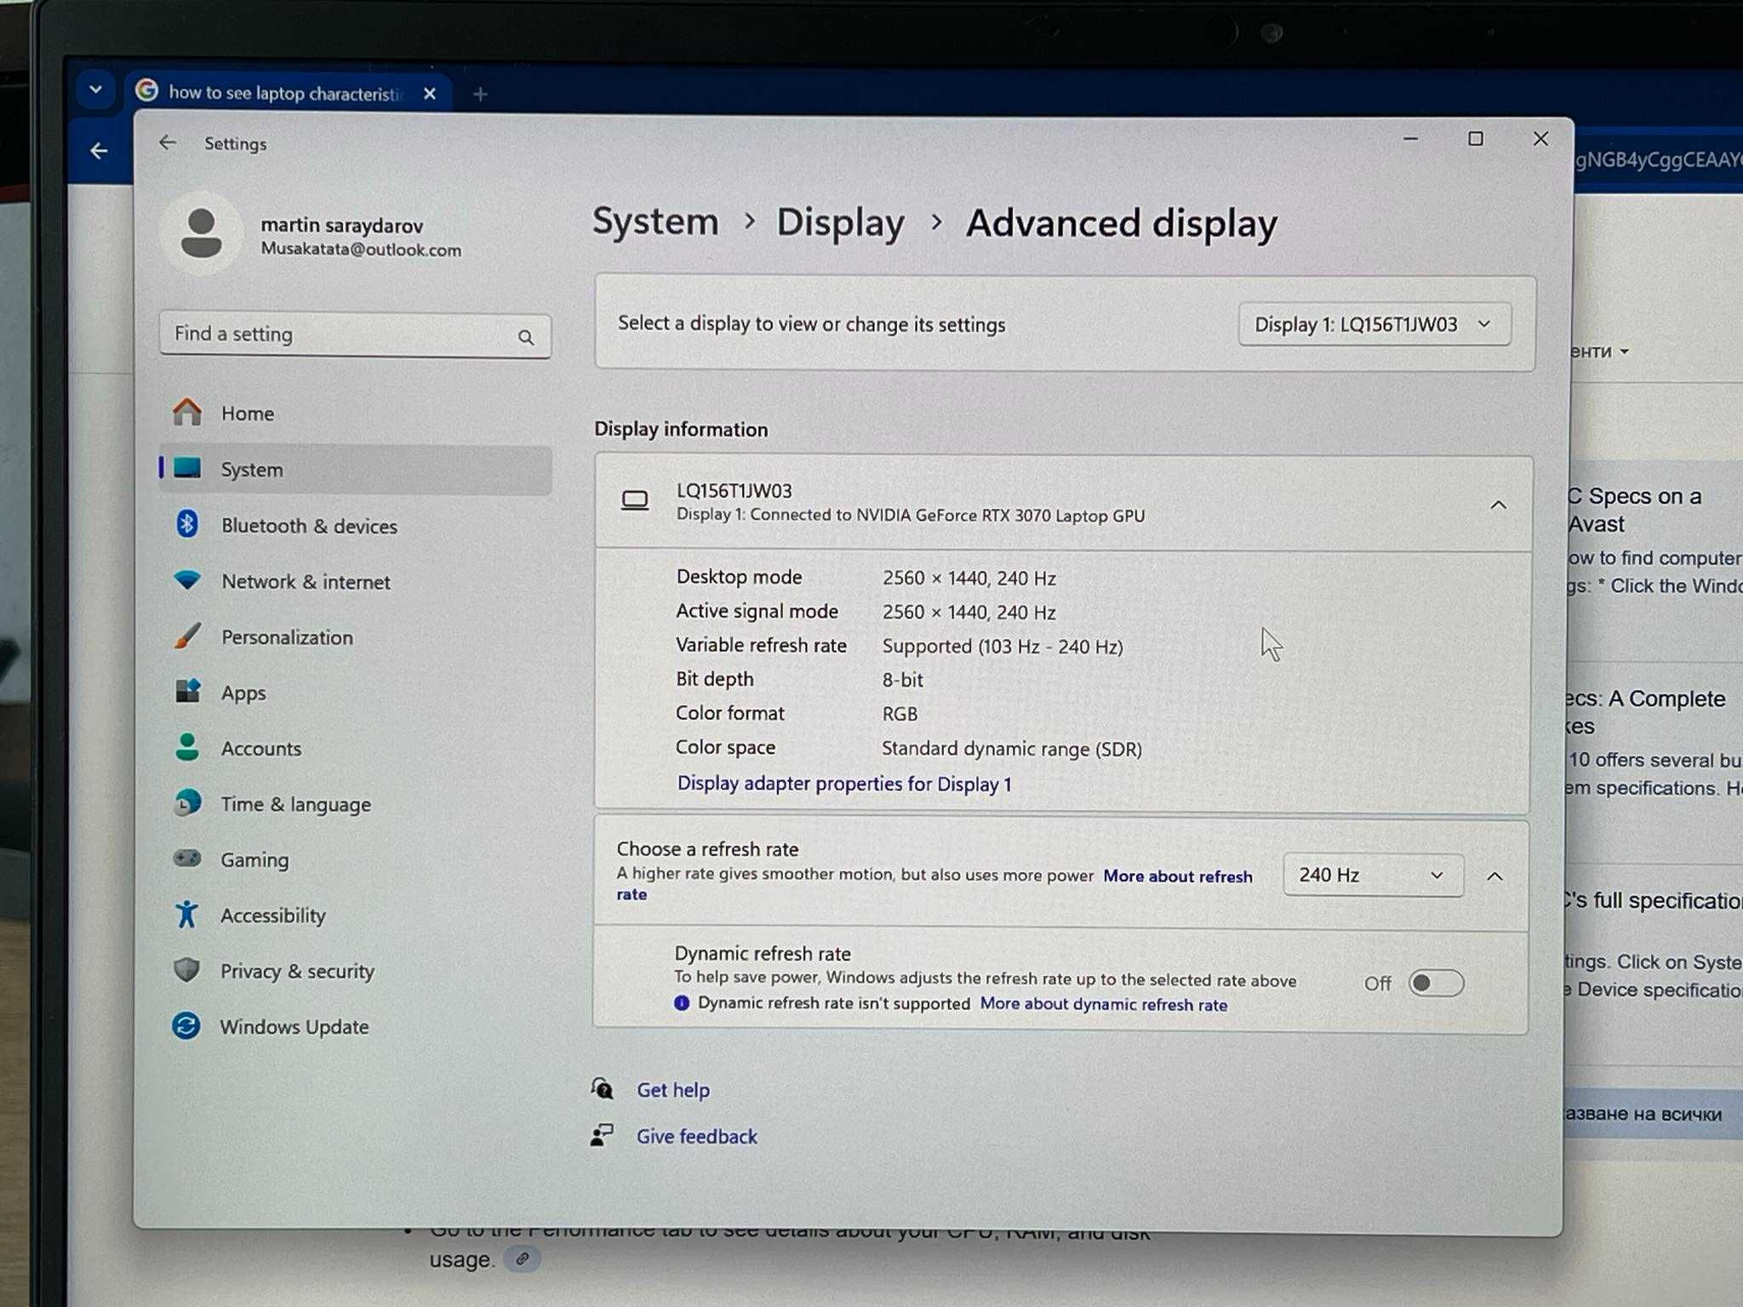Viewport: 1743px width, 1307px height.
Task: Toggle the Dynamic refresh rate switch
Action: 1435,984
